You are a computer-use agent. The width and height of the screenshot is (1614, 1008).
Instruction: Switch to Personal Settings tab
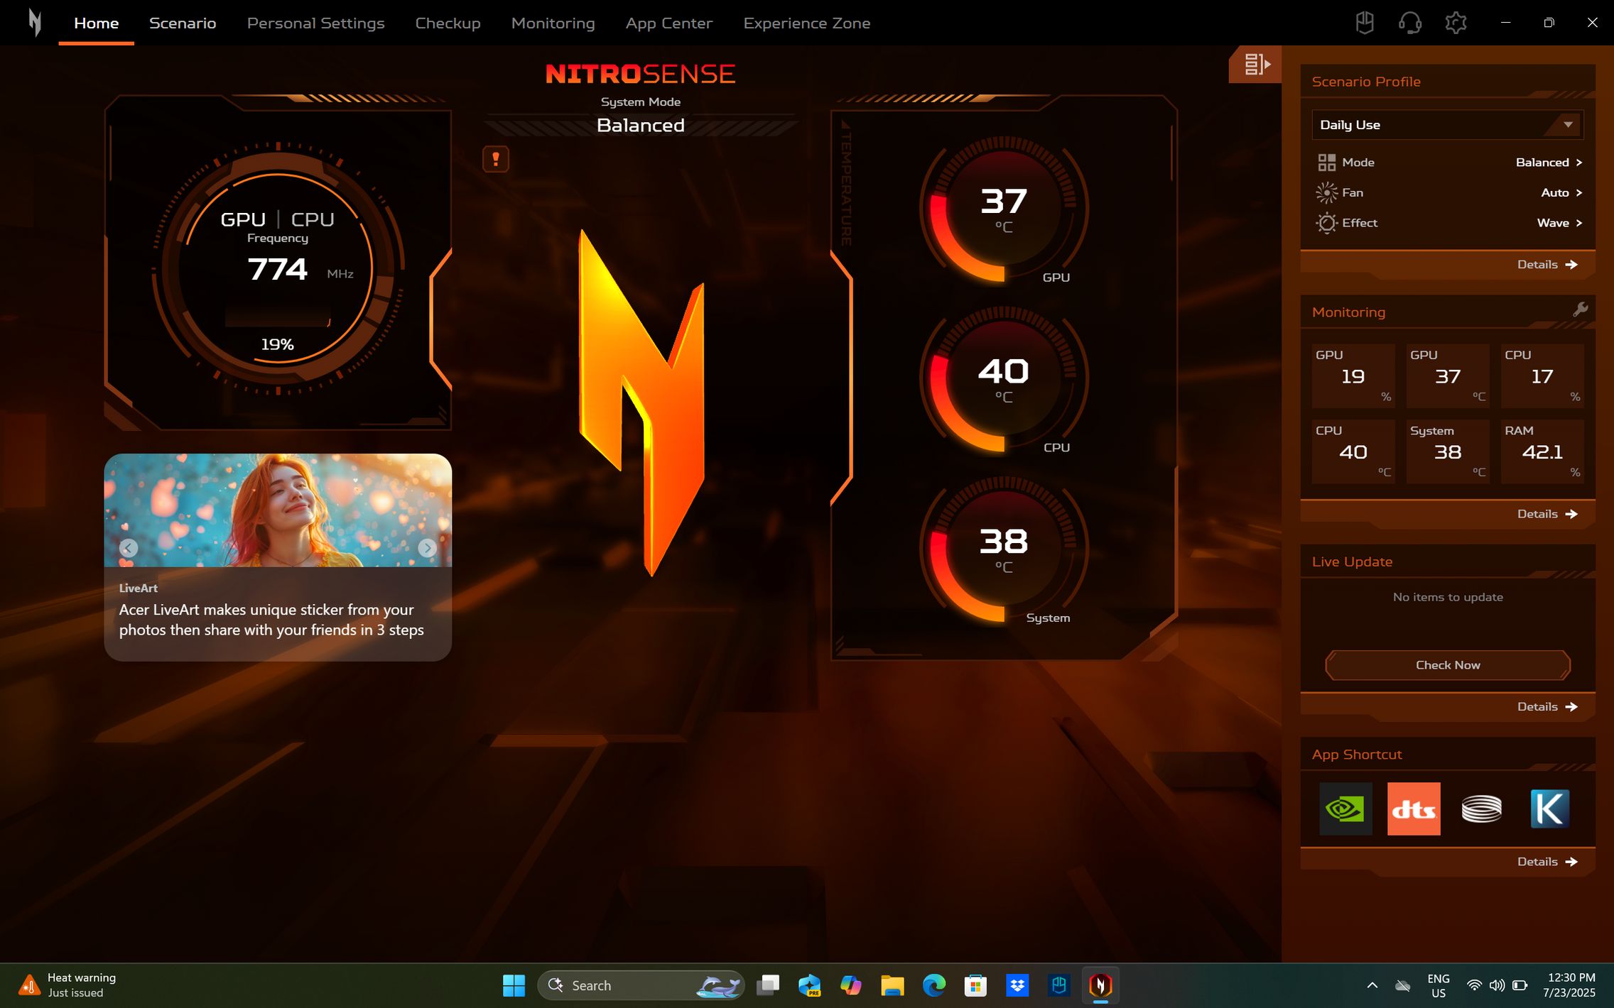click(x=315, y=23)
